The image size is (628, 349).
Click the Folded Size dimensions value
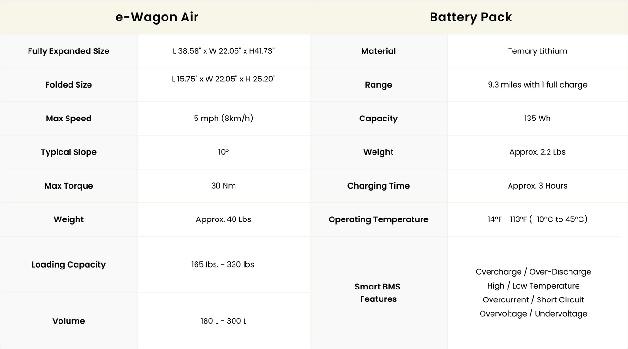pyautogui.click(x=223, y=79)
